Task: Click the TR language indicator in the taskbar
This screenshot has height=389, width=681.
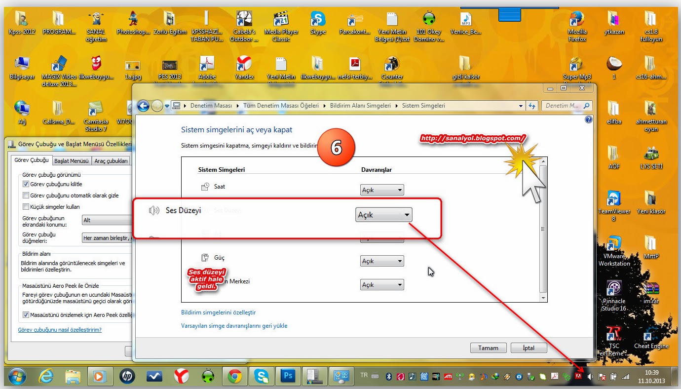Action: pyautogui.click(x=364, y=375)
